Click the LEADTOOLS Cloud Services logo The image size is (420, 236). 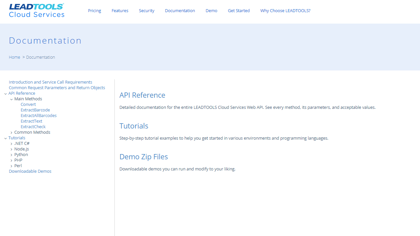pyautogui.click(x=36, y=10)
